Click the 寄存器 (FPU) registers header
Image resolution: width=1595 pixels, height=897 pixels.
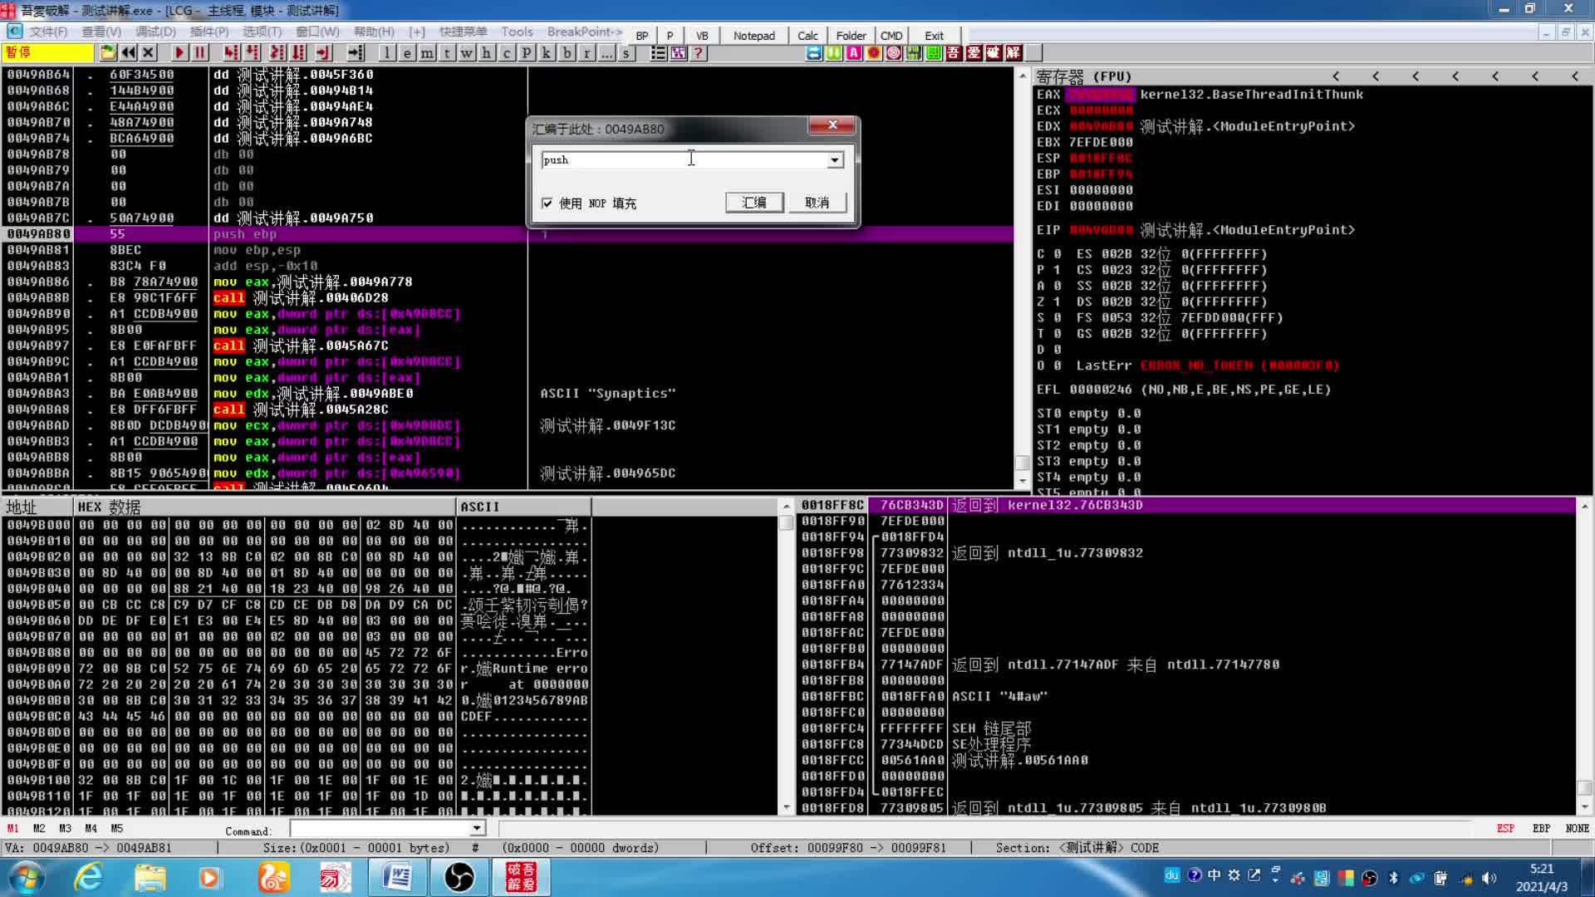(x=1084, y=76)
